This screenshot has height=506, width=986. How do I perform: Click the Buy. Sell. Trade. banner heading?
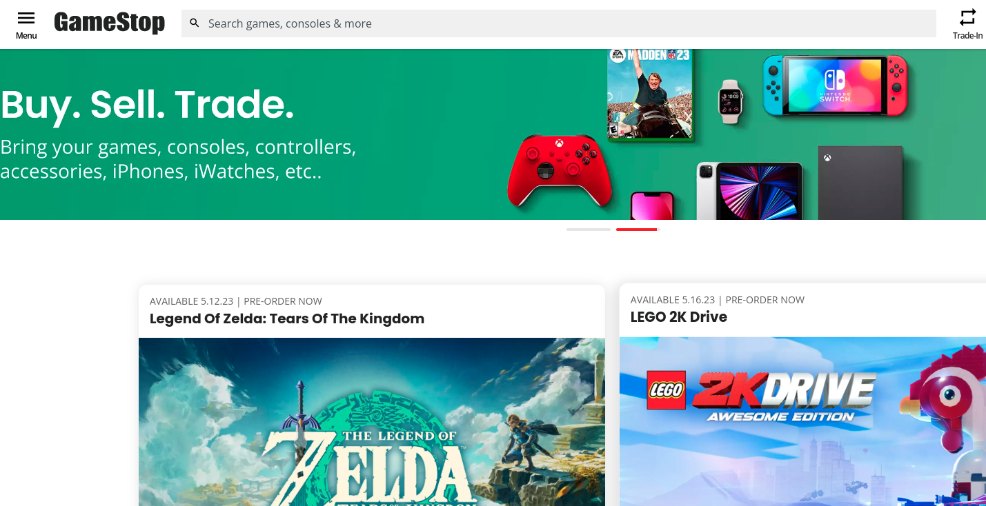(148, 105)
